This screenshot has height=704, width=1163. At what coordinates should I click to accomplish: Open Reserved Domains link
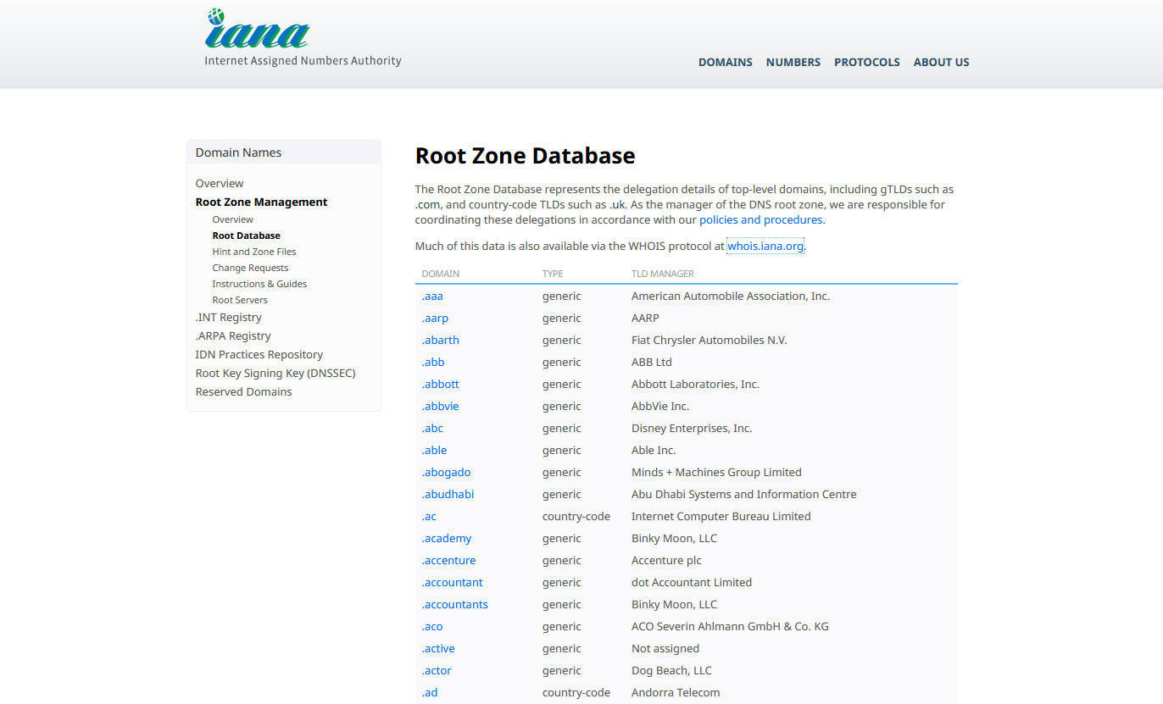244,391
